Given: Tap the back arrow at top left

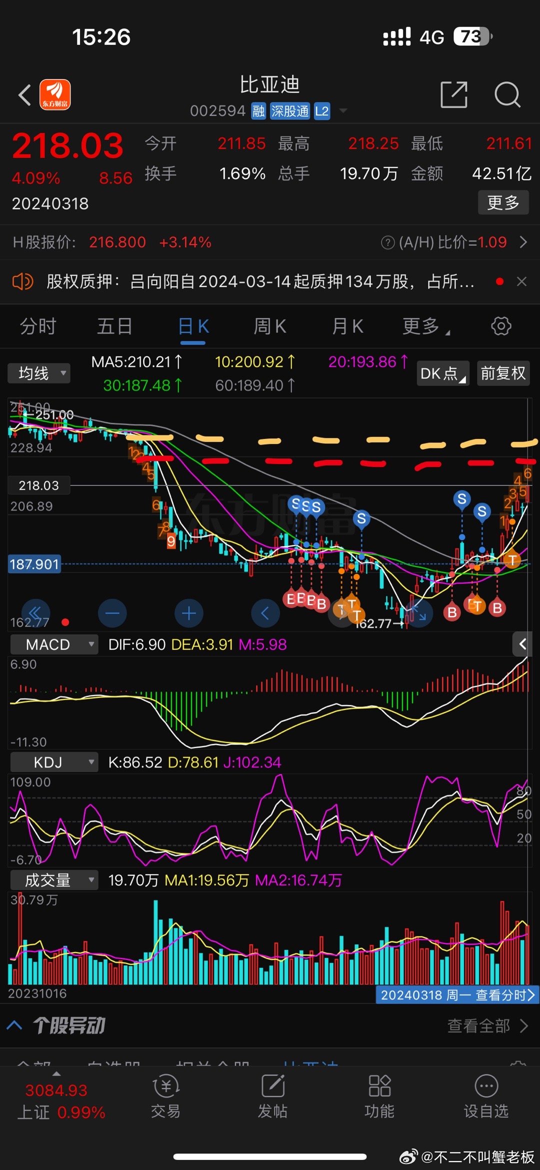Looking at the screenshot, I should (25, 95).
